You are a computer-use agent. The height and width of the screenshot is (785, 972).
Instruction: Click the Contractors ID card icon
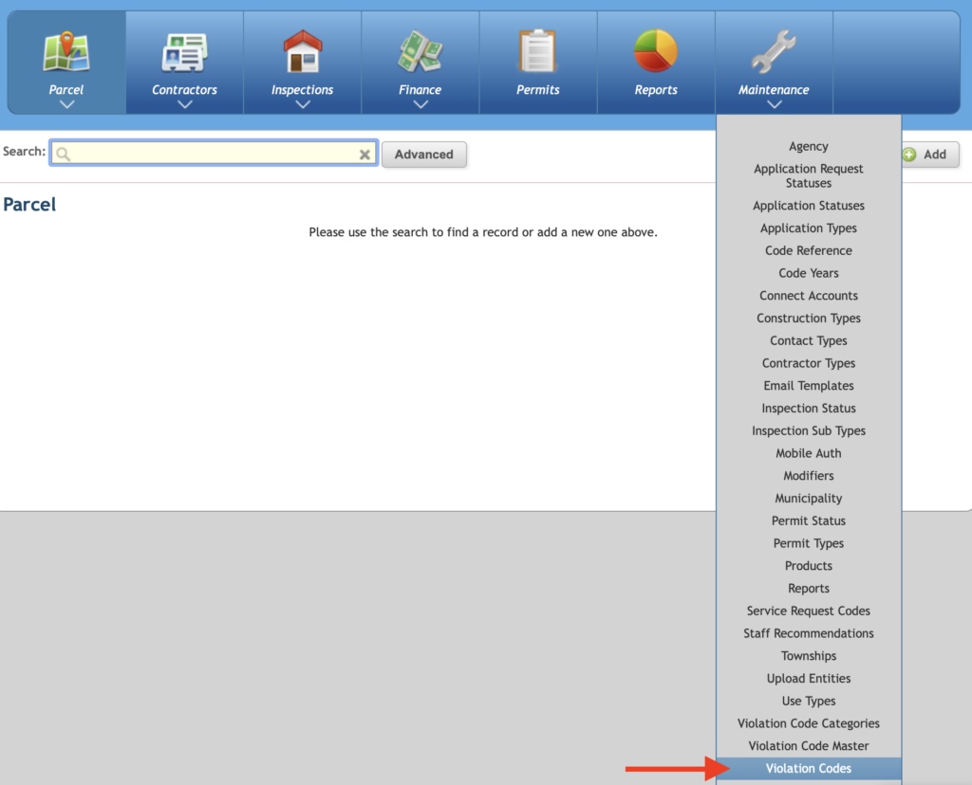(184, 52)
